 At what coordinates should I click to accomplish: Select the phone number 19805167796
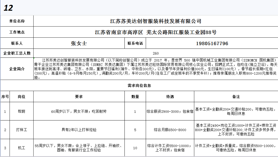tap(212, 43)
